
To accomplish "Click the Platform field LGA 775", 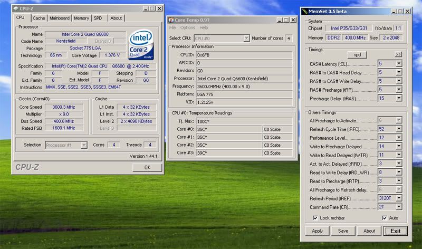I will coord(244,94).
